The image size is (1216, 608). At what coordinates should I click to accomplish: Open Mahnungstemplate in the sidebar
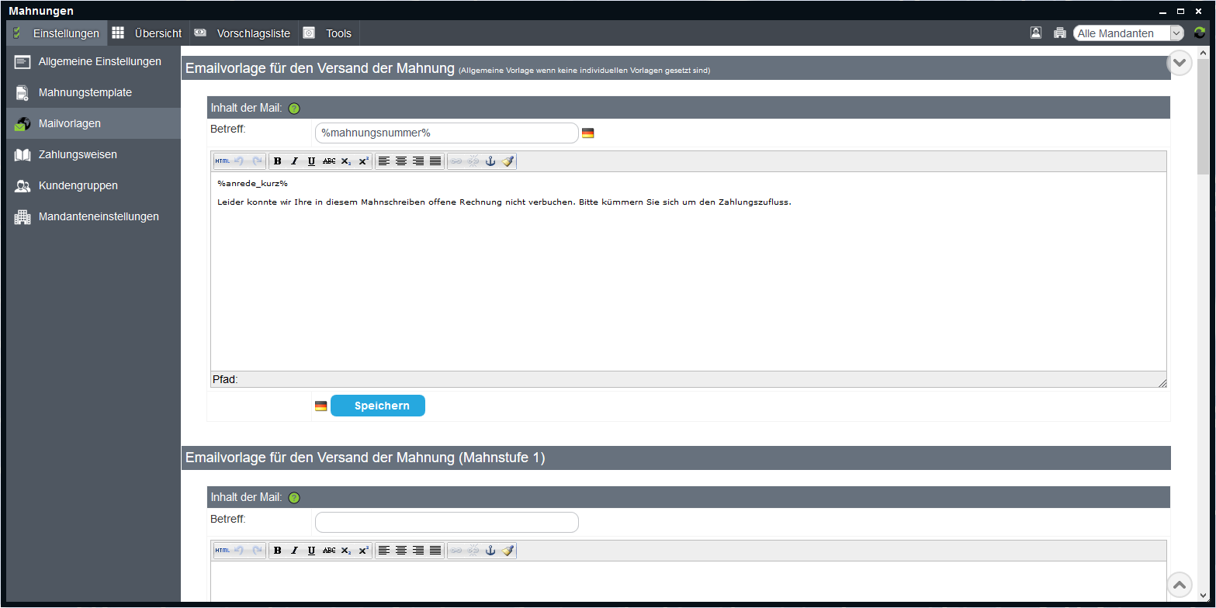click(85, 92)
